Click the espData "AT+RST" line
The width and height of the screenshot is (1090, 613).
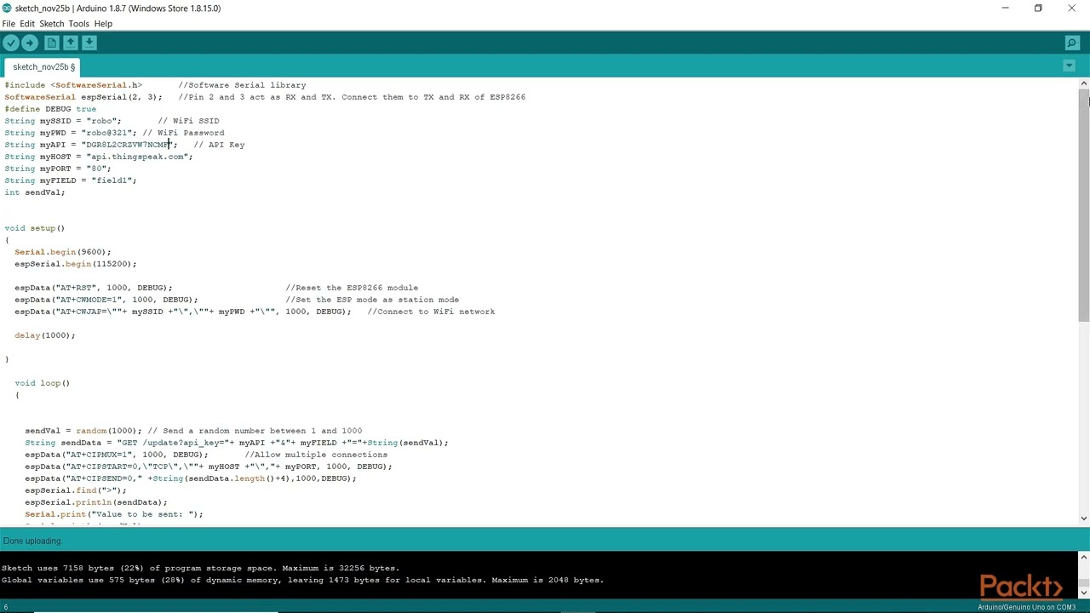[x=94, y=288]
